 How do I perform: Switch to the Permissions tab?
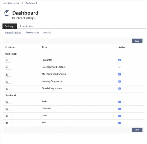pos(27,26)
